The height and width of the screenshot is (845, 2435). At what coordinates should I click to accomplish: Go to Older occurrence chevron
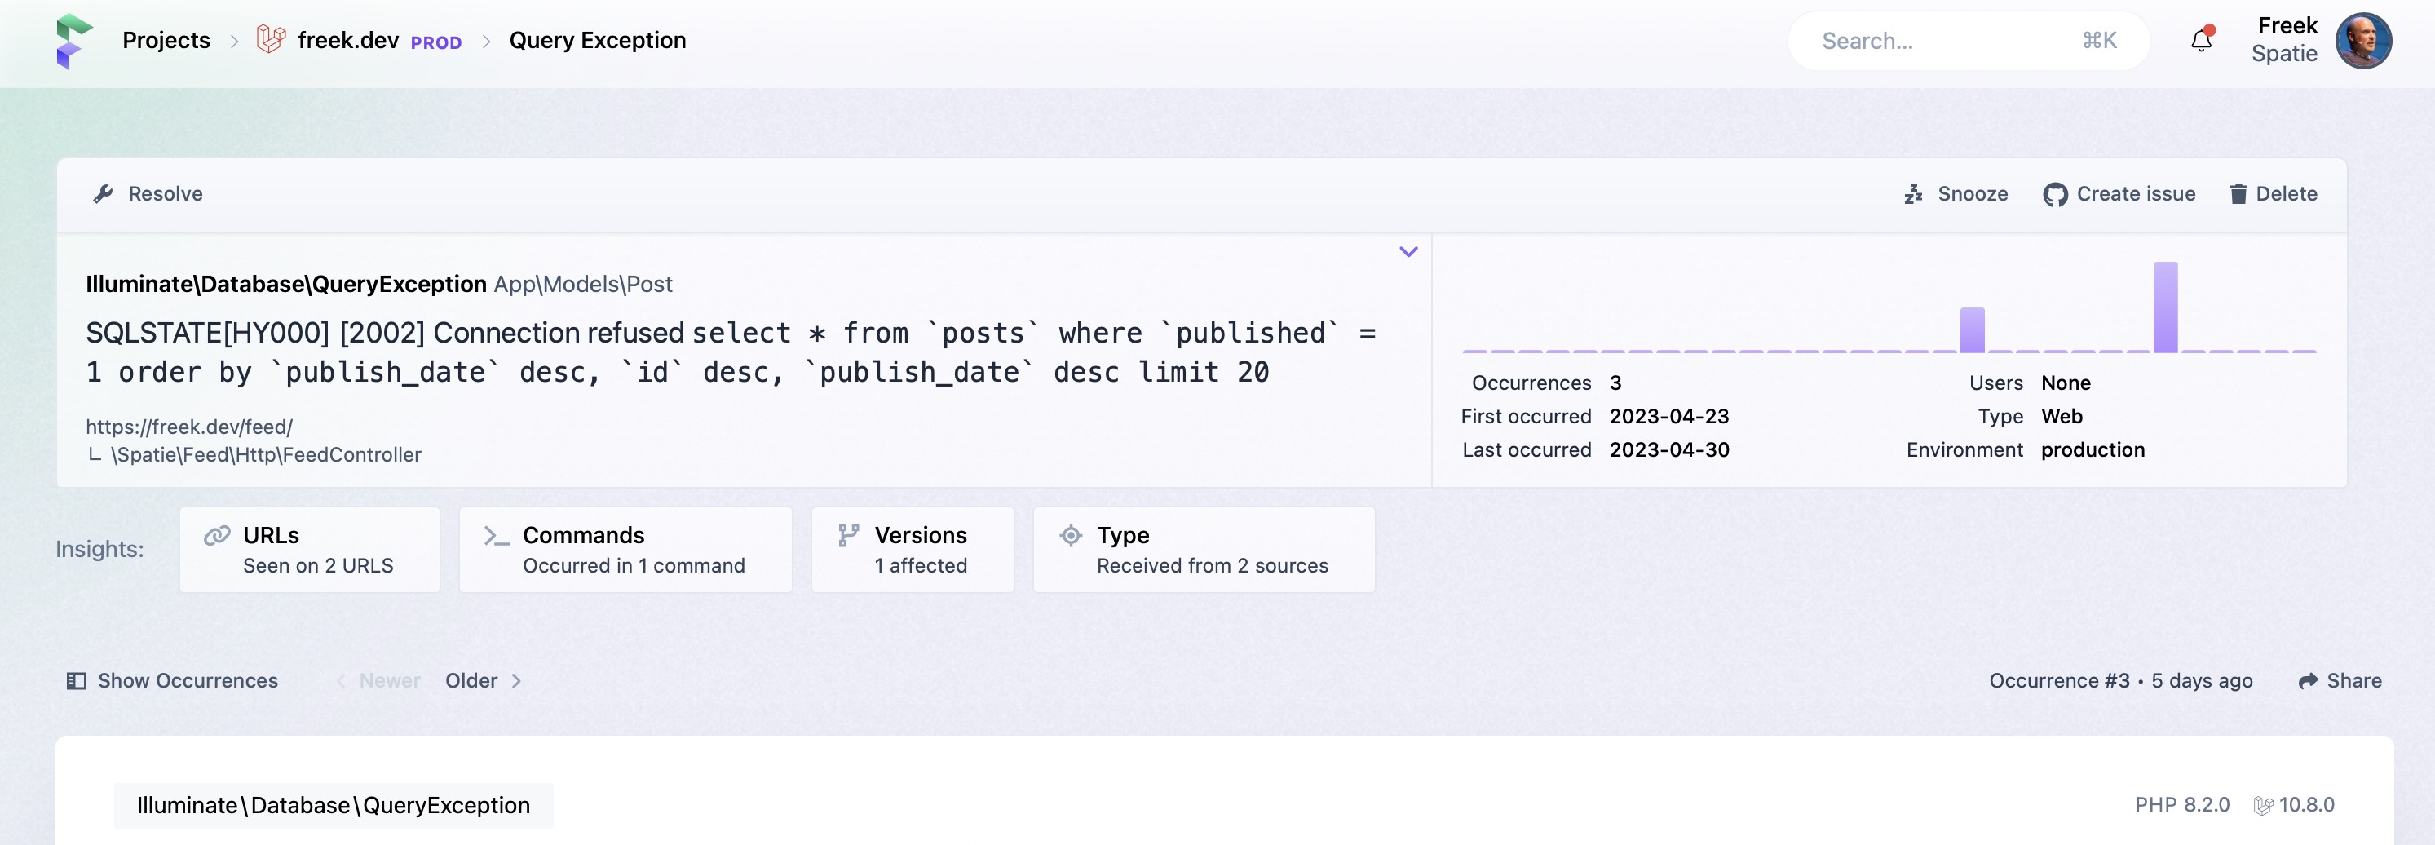coord(516,680)
